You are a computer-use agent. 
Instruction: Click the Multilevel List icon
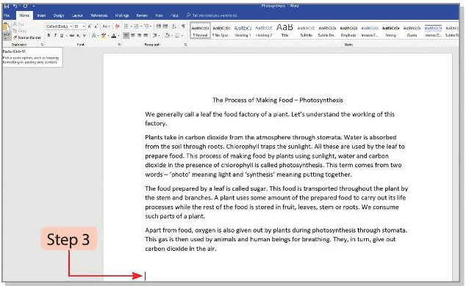(x=146, y=26)
